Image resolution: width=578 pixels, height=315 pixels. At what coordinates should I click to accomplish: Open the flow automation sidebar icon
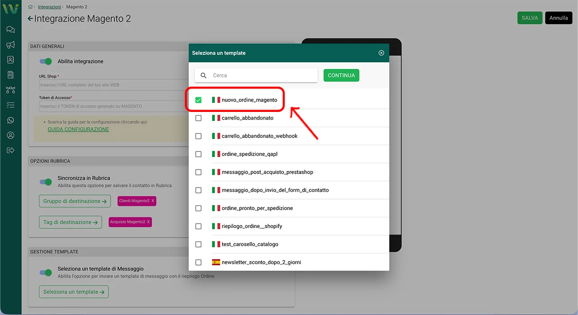coord(10,90)
